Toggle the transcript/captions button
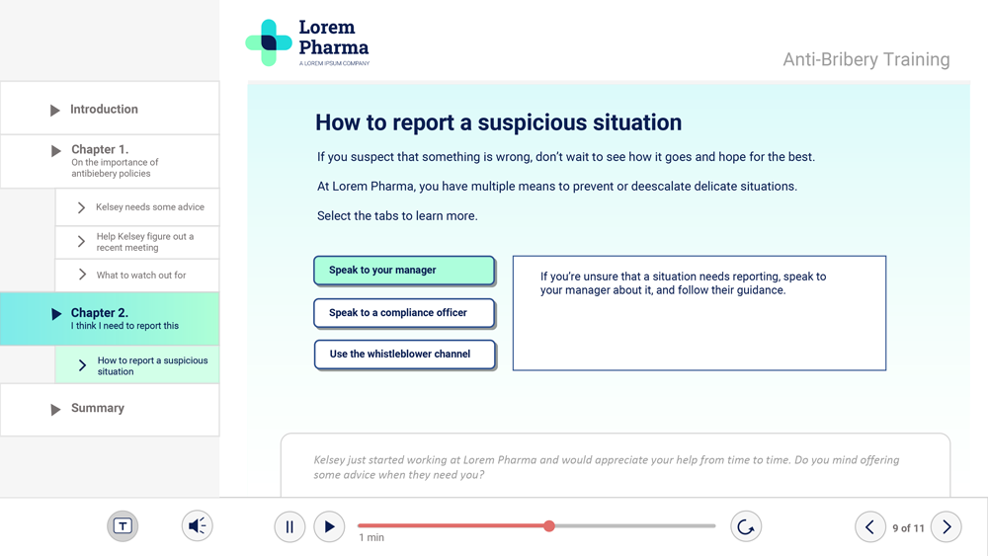The image size is (988, 556). click(x=123, y=526)
